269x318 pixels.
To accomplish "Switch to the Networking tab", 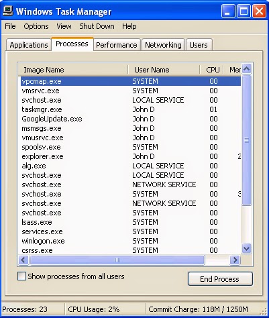I will (163, 45).
